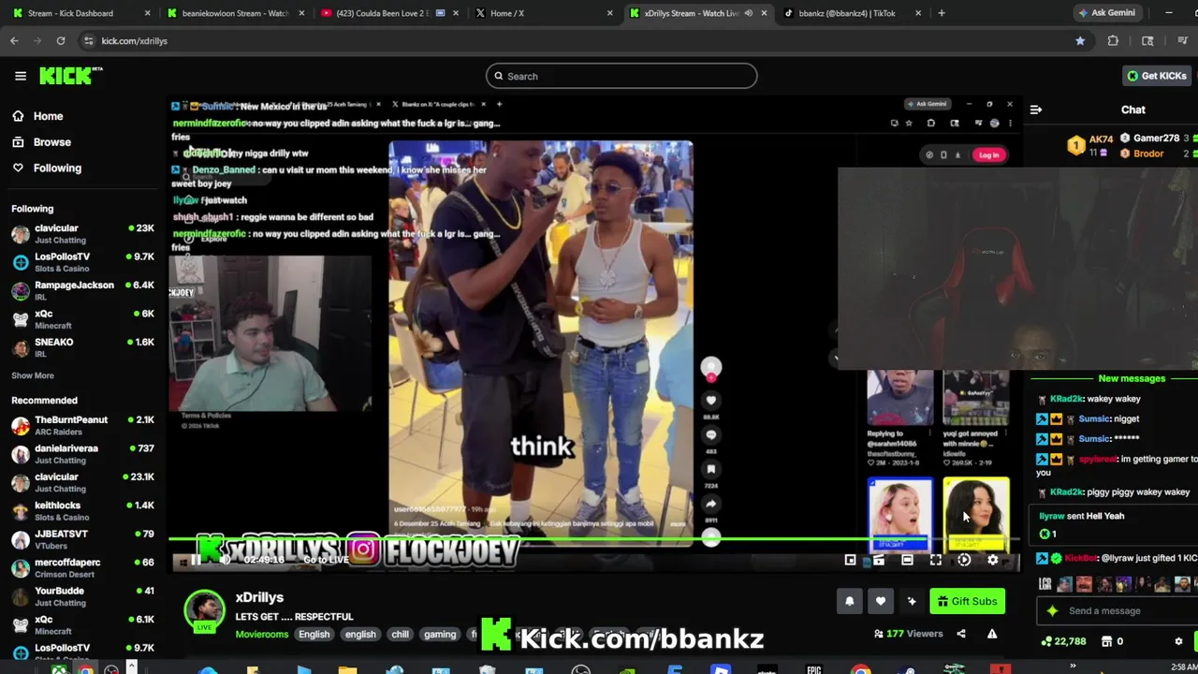Viewport: 1198px width, 674px height.
Task: Jump to New messages in chat
Action: click(x=1132, y=379)
